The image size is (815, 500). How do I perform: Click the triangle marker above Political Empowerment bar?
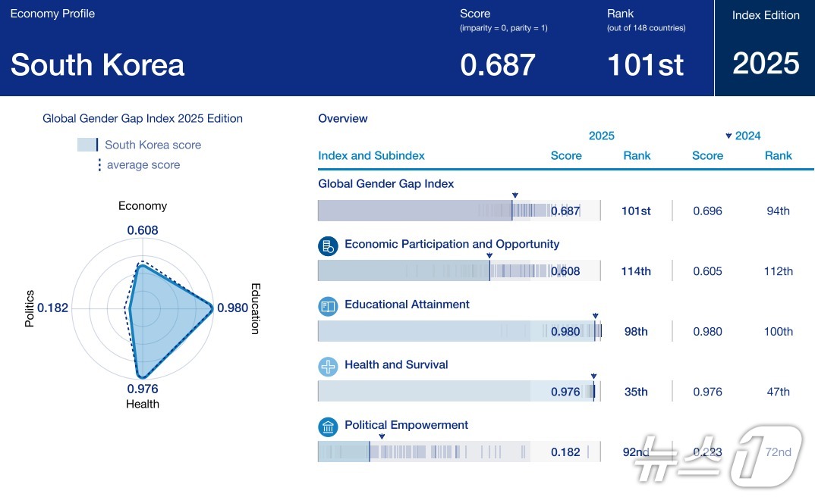382,436
